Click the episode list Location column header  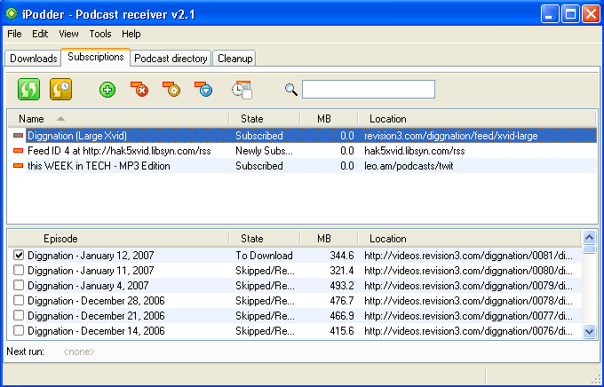point(469,239)
